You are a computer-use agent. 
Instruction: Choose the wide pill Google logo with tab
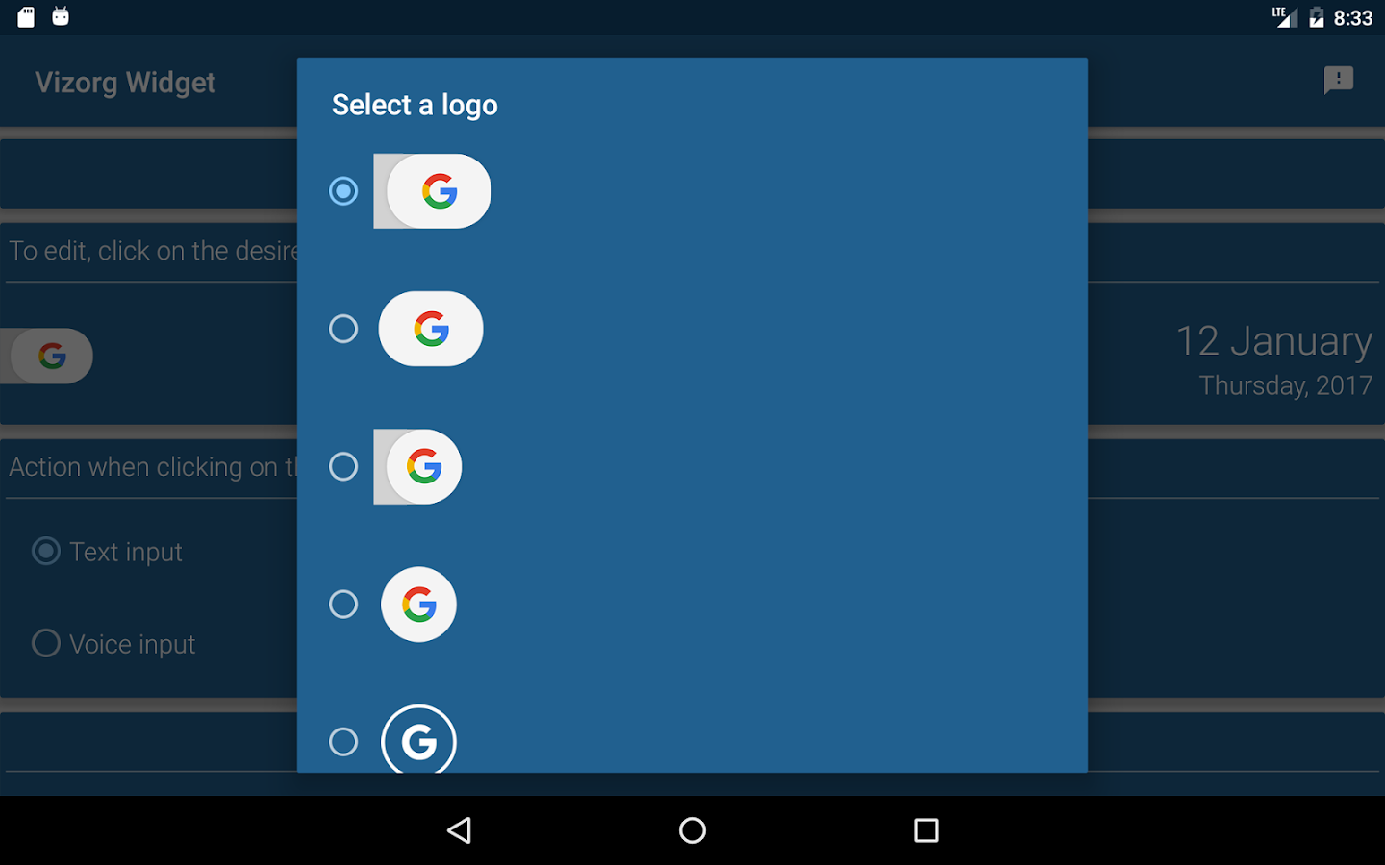pos(432,191)
